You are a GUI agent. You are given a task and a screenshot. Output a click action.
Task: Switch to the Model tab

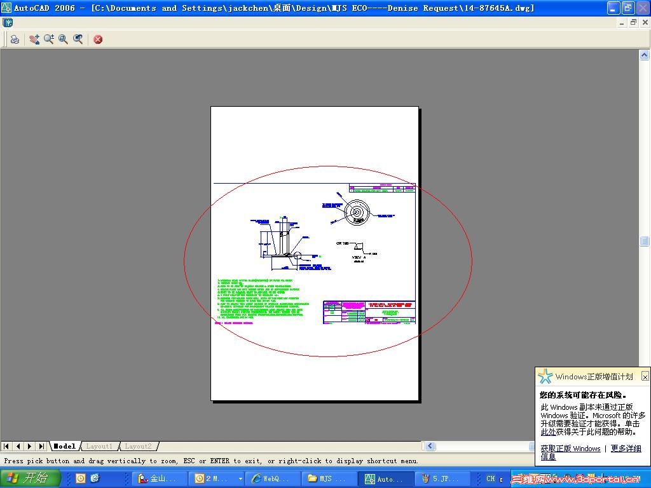[x=65, y=446]
